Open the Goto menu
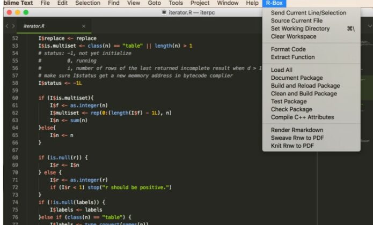The height and width of the screenshot is (225, 373). [x=154, y=3]
